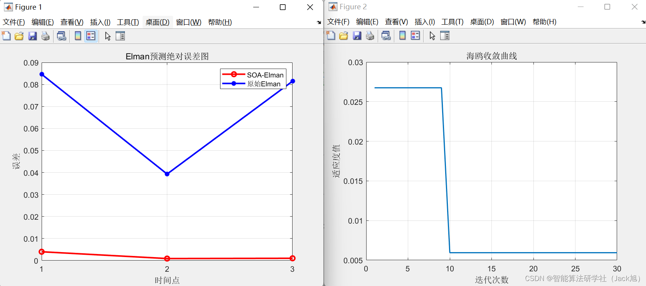Open 查看(V) menu in Figure 2

pyautogui.click(x=397, y=22)
